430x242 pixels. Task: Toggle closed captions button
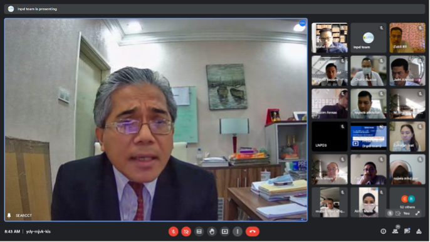(x=199, y=231)
